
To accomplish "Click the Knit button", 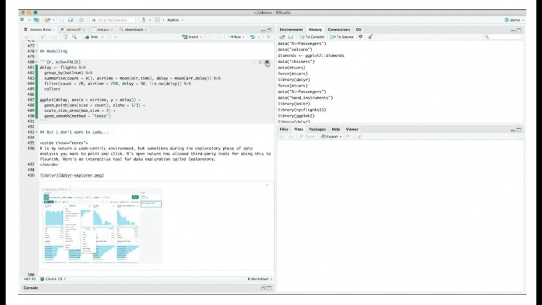I will point(92,37).
